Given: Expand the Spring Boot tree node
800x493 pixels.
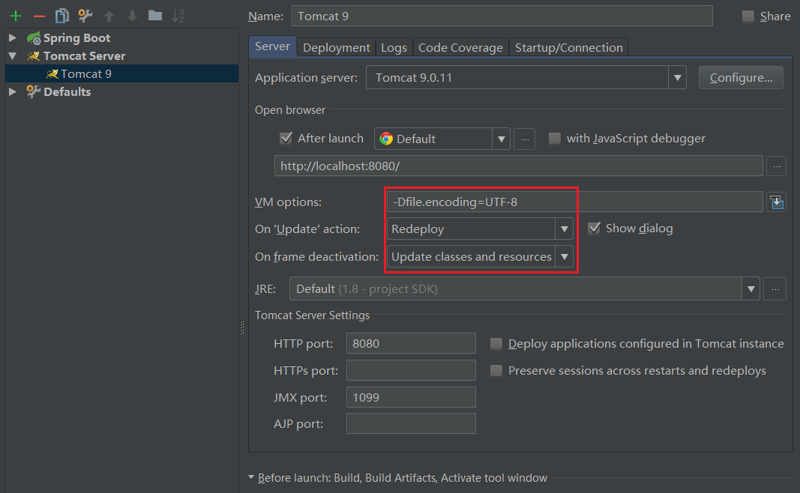Looking at the screenshot, I should tap(13, 37).
